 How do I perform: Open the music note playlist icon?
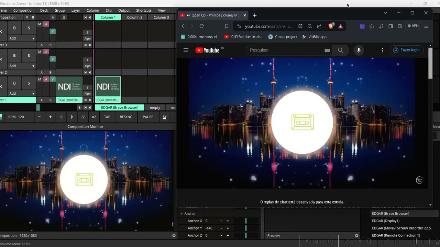pos(381,26)
